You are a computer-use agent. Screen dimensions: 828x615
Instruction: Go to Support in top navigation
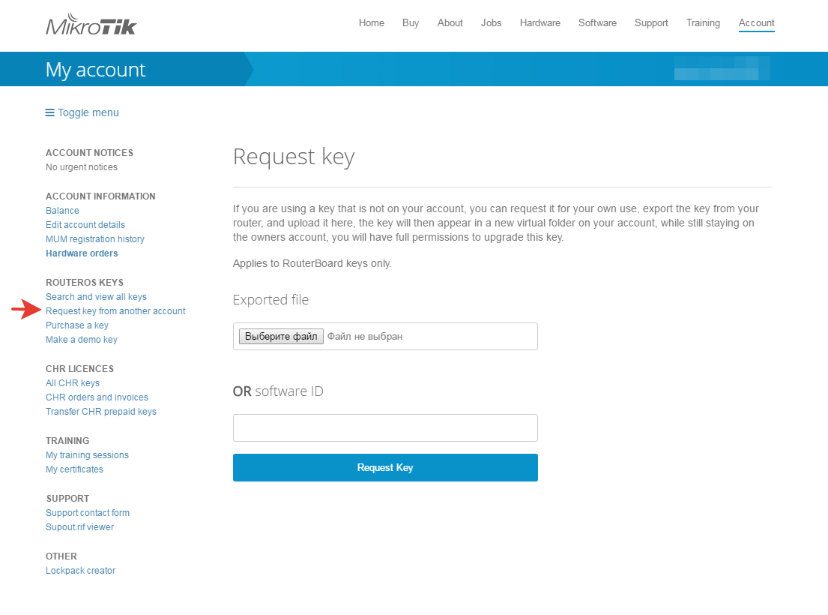coord(651,22)
